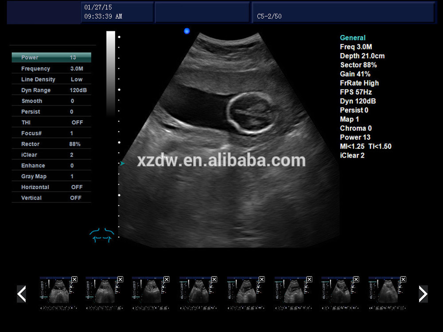This screenshot has height=332, width=443.
Task: Open the Persist value selector
Action: (x=51, y=112)
